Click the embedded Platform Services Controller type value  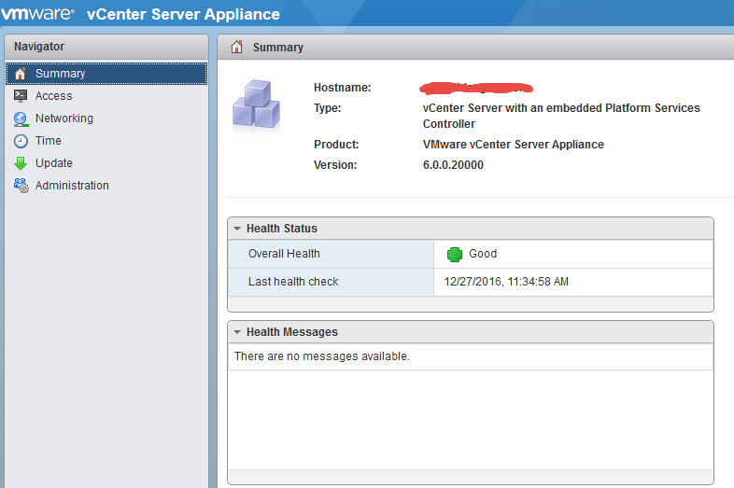(x=561, y=116)
